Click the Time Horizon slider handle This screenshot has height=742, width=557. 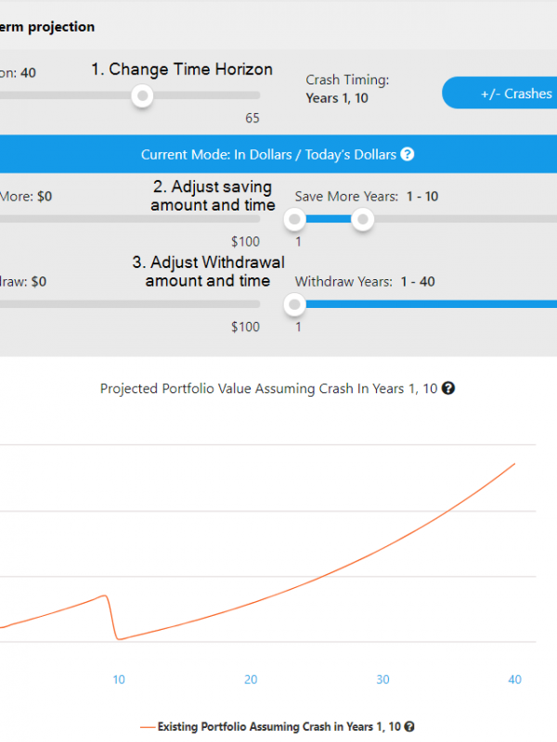pos(142,95)
